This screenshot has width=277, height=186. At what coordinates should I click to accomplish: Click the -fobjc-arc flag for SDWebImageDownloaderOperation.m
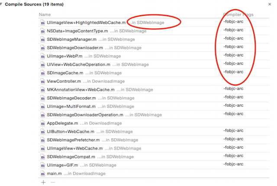click(x=233, y=114)
